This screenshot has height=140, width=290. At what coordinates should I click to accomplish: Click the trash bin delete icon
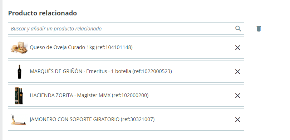tap(259, 29)
